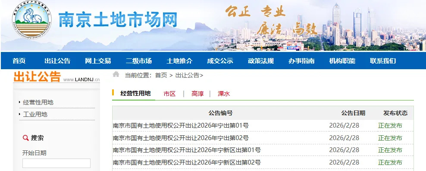This screenshot has width=426, height=171.
Task: Open 政策法规 in the navigation bar
Action: 261,61
